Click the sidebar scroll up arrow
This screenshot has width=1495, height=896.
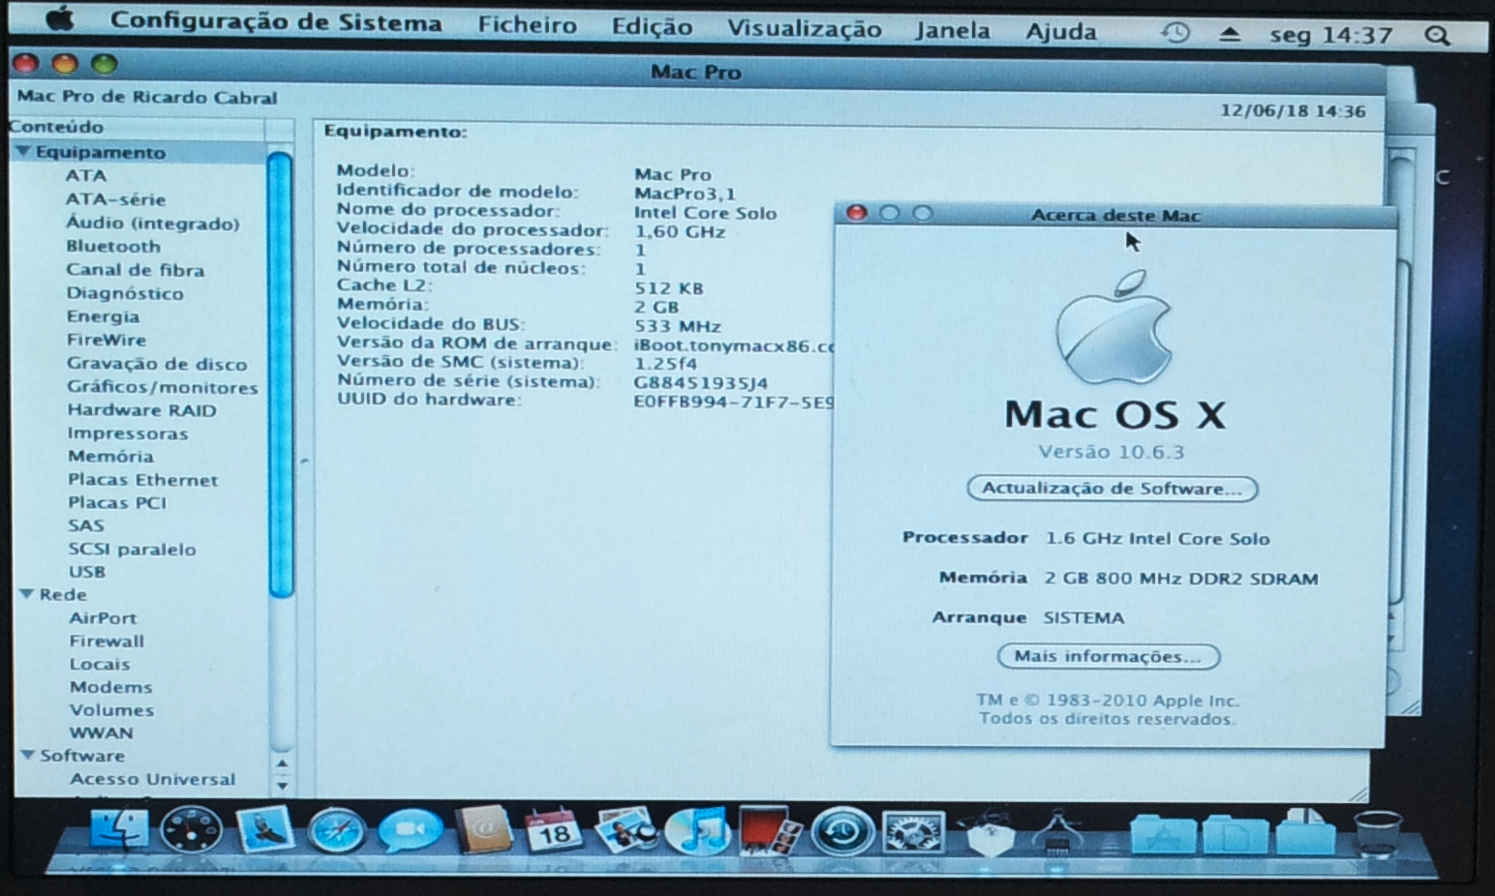pos(282,763)
